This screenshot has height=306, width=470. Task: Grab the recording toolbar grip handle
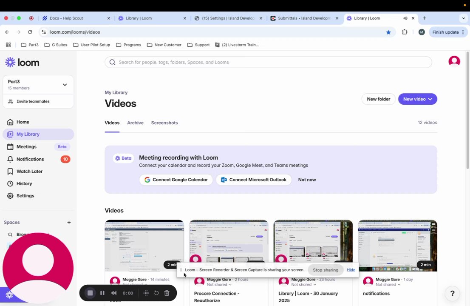[x=146, y=293]
